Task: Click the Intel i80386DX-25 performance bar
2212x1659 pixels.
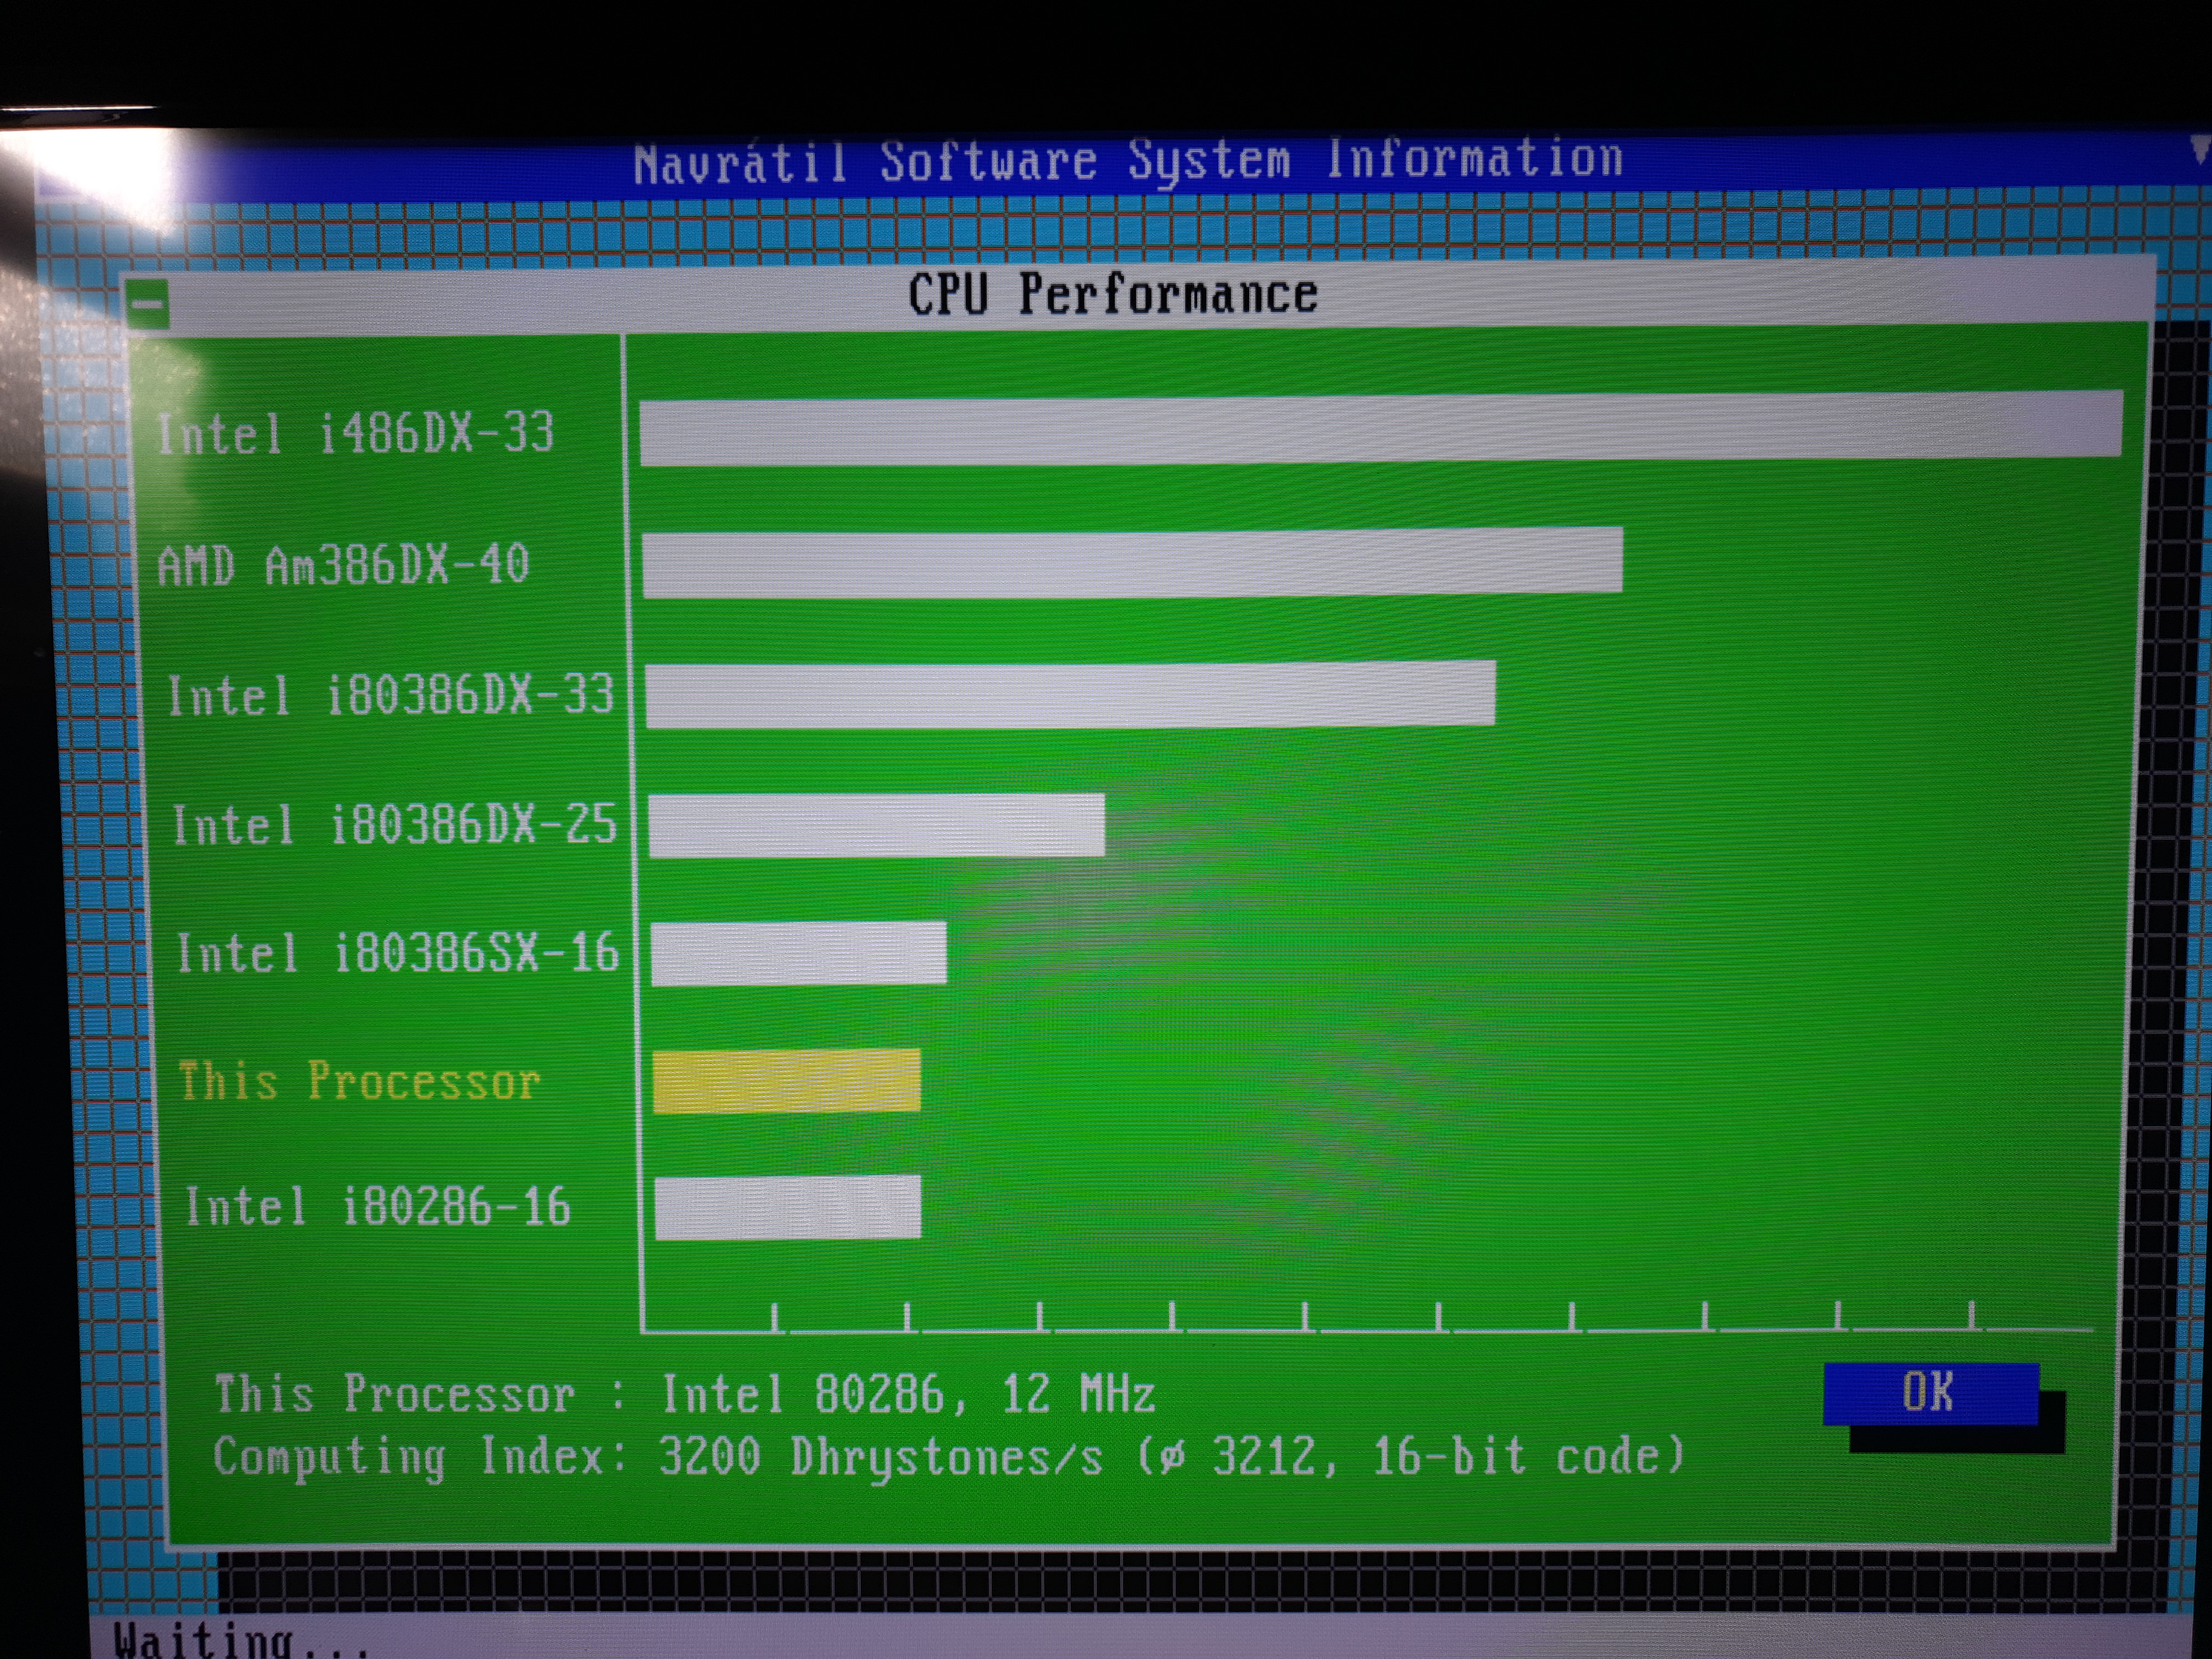Action: point(876,825)
